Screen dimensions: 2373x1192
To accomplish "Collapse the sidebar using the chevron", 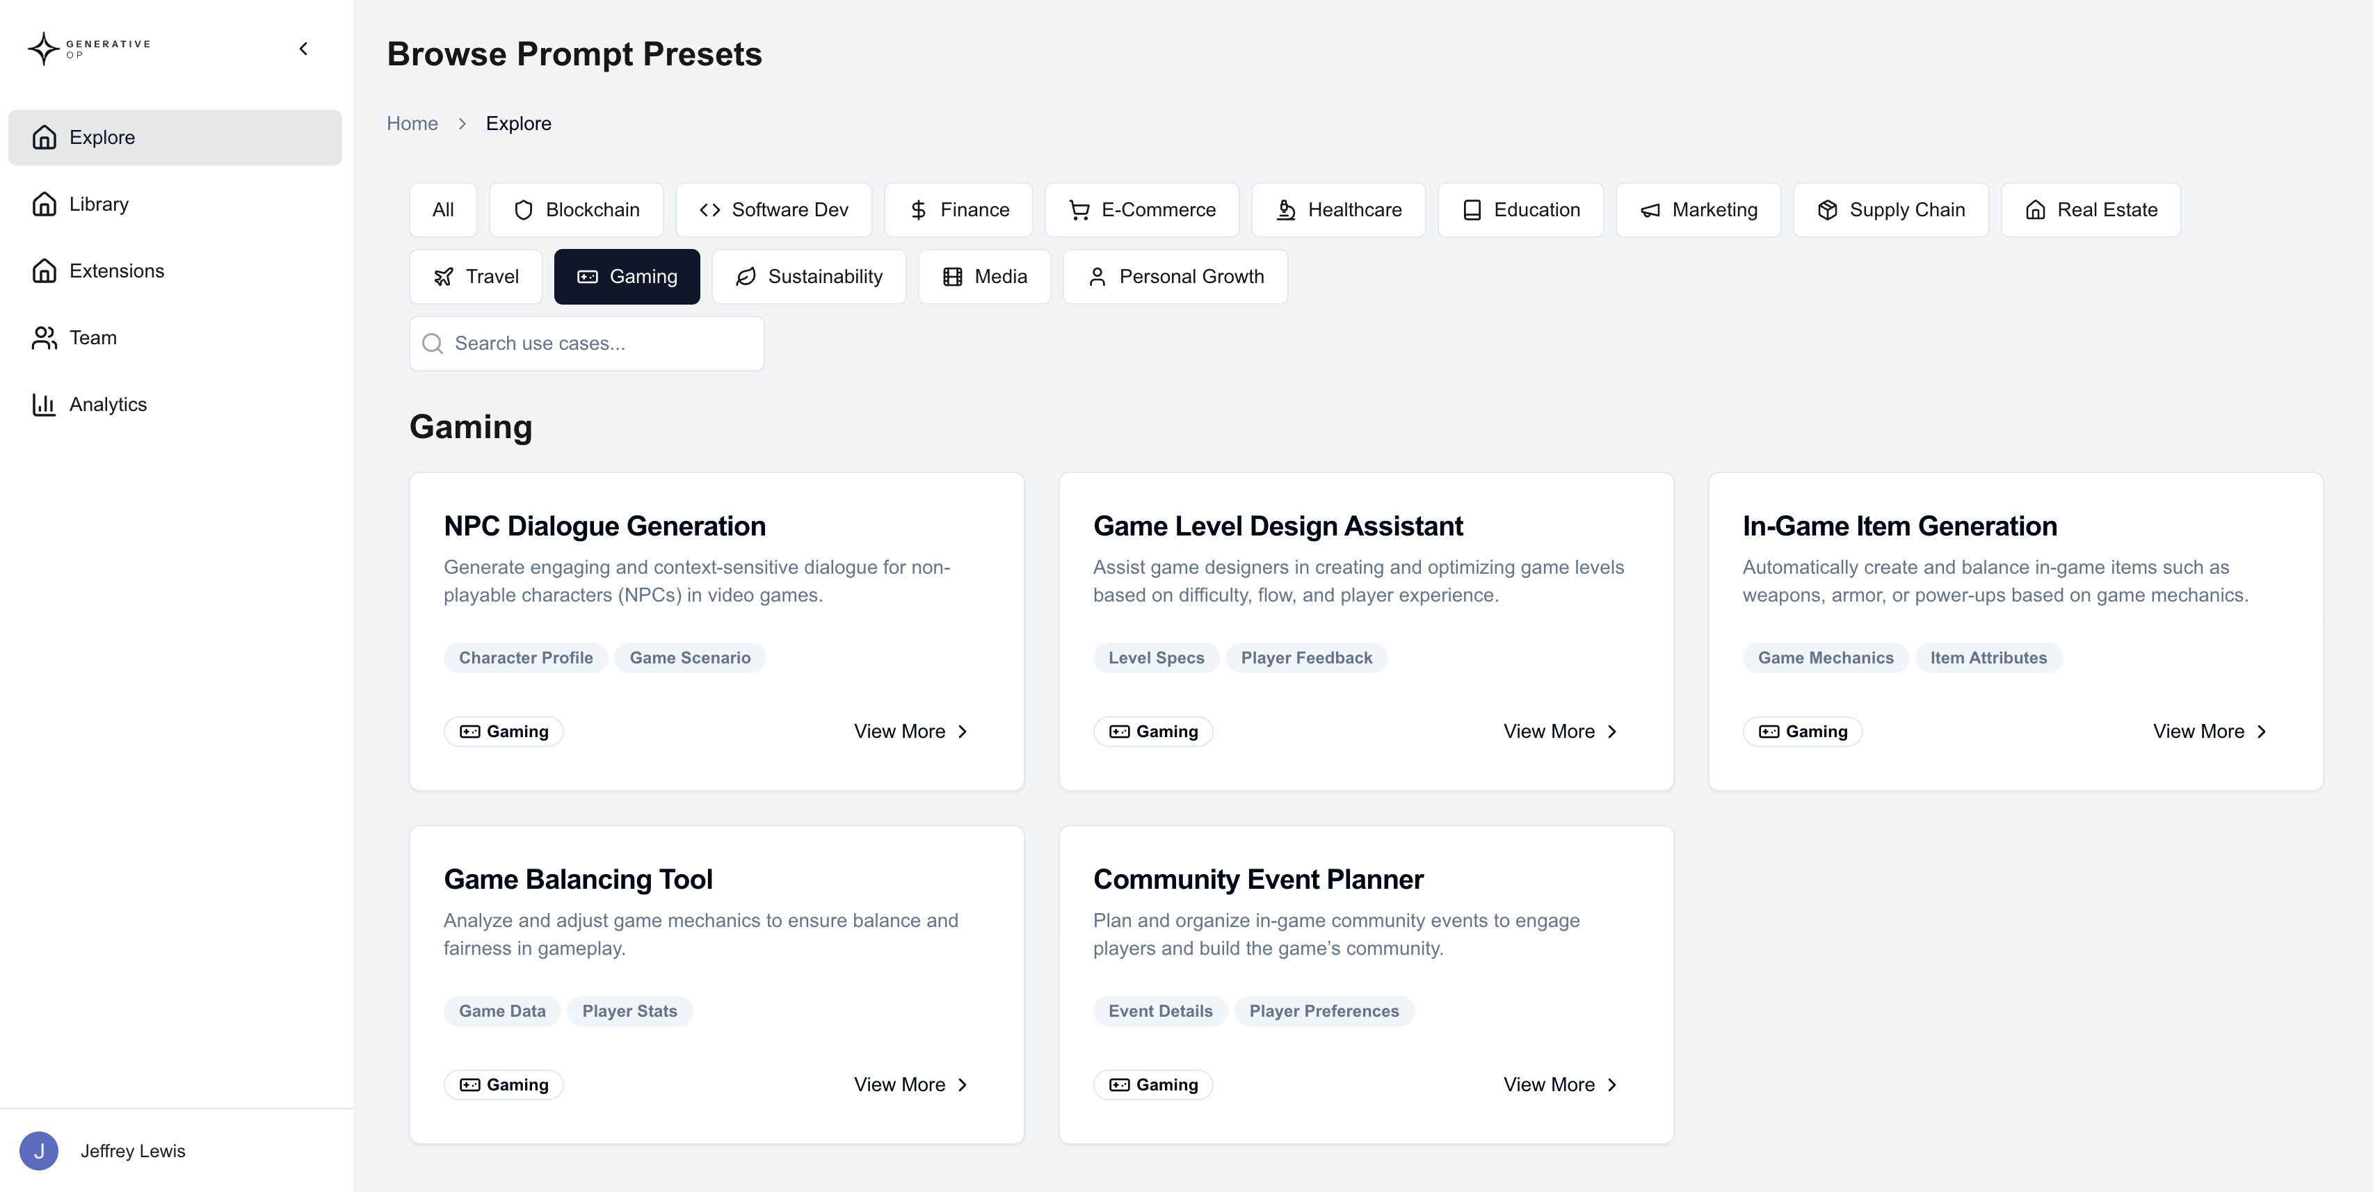I will [303, 49].
